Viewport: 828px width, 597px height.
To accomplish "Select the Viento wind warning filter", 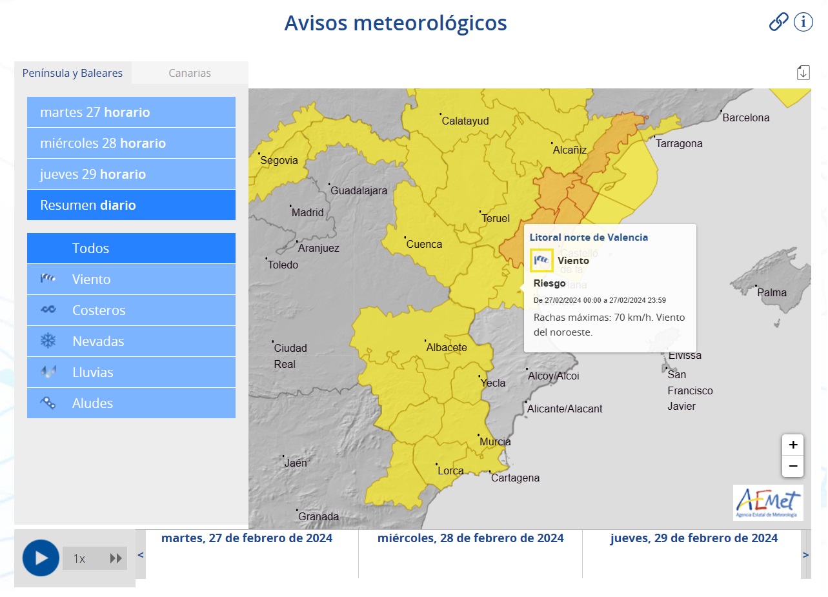I will 131,279.
